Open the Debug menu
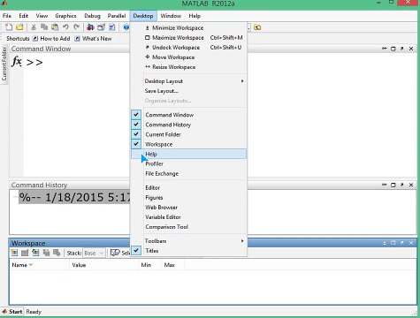 [92, 16]
